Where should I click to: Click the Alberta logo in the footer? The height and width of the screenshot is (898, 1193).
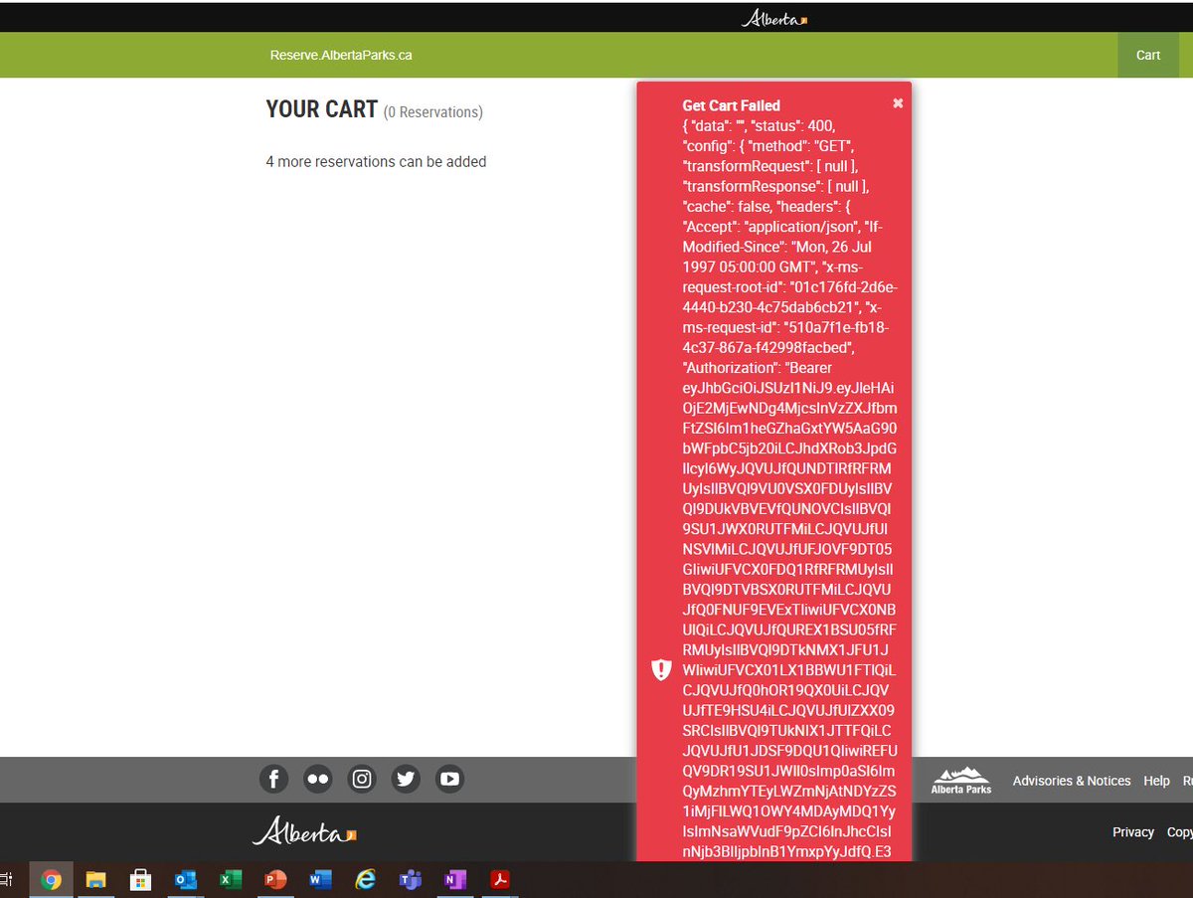(x=304, y=831)
